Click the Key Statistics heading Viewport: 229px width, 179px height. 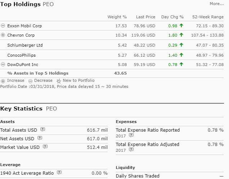tap(21, 109)
